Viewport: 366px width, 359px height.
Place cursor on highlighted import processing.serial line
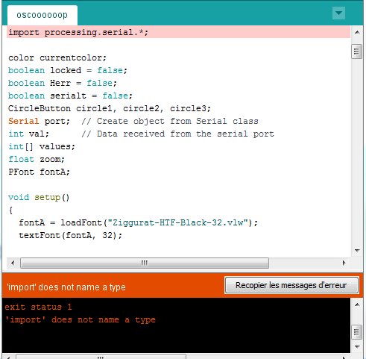click(178, 32)
